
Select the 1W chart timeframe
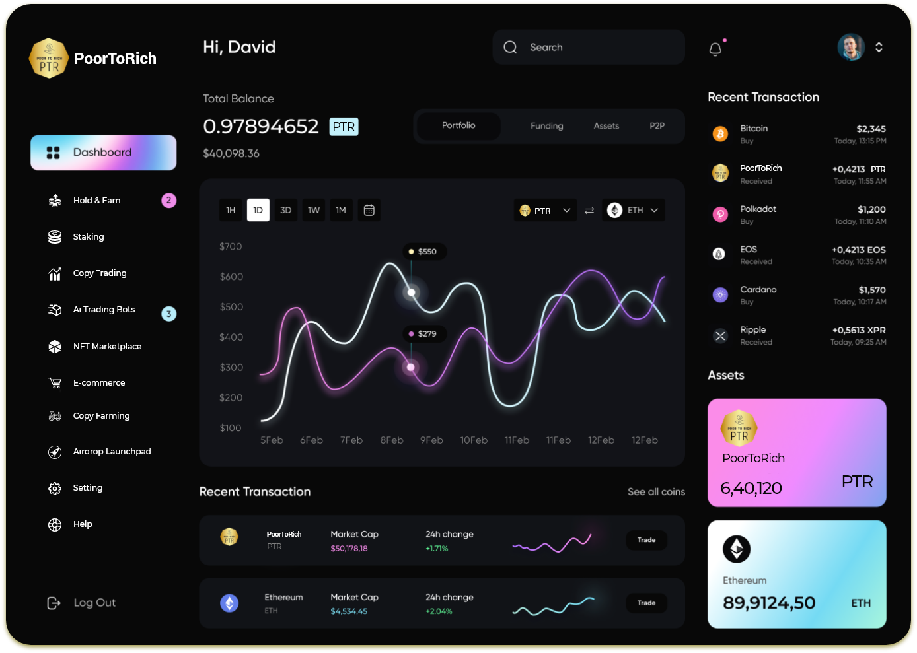(314, 210)
